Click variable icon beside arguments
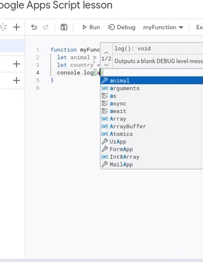The height and width of the screenshot is (262, 203). (105, 88)
